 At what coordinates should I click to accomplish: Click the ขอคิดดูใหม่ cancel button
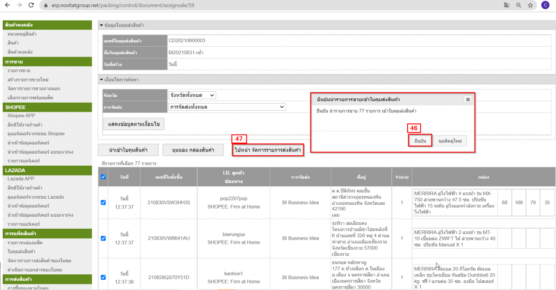click(x=450, y=141)
